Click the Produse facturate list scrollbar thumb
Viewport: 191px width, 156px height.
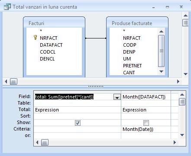click(161, 51)
